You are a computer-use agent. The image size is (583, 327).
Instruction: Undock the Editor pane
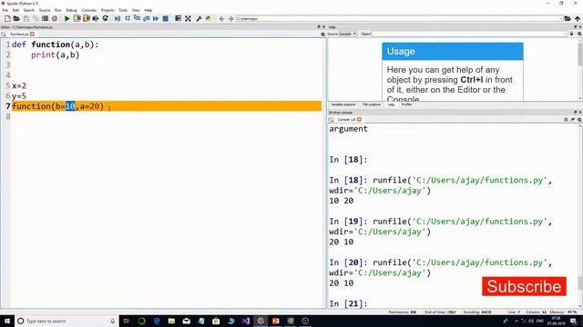(x=319, y=27)
